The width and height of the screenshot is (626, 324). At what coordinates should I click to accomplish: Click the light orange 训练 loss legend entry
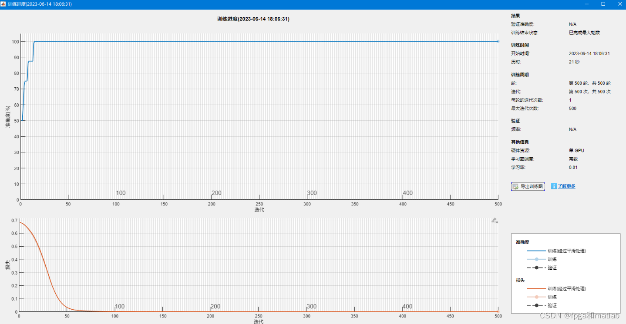552,297
